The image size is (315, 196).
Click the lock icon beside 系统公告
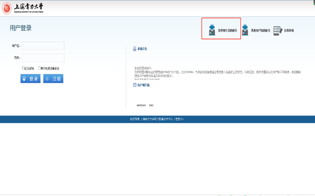(135, 49)
